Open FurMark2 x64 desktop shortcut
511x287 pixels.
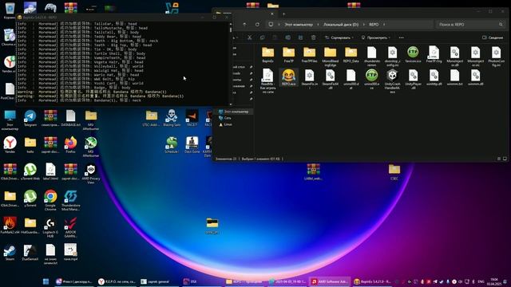pos(10,226)
